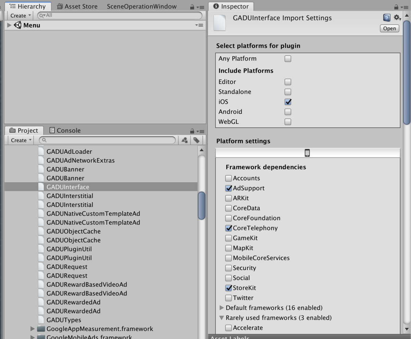This screenshot has width=411, height=339.
Task: Click the Project list scroll up arrow
Action: [x=201, y=150]
